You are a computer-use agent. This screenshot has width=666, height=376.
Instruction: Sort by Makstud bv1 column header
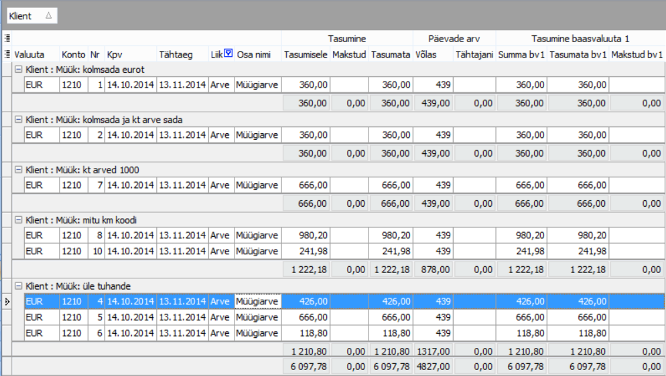click(637, 54)
